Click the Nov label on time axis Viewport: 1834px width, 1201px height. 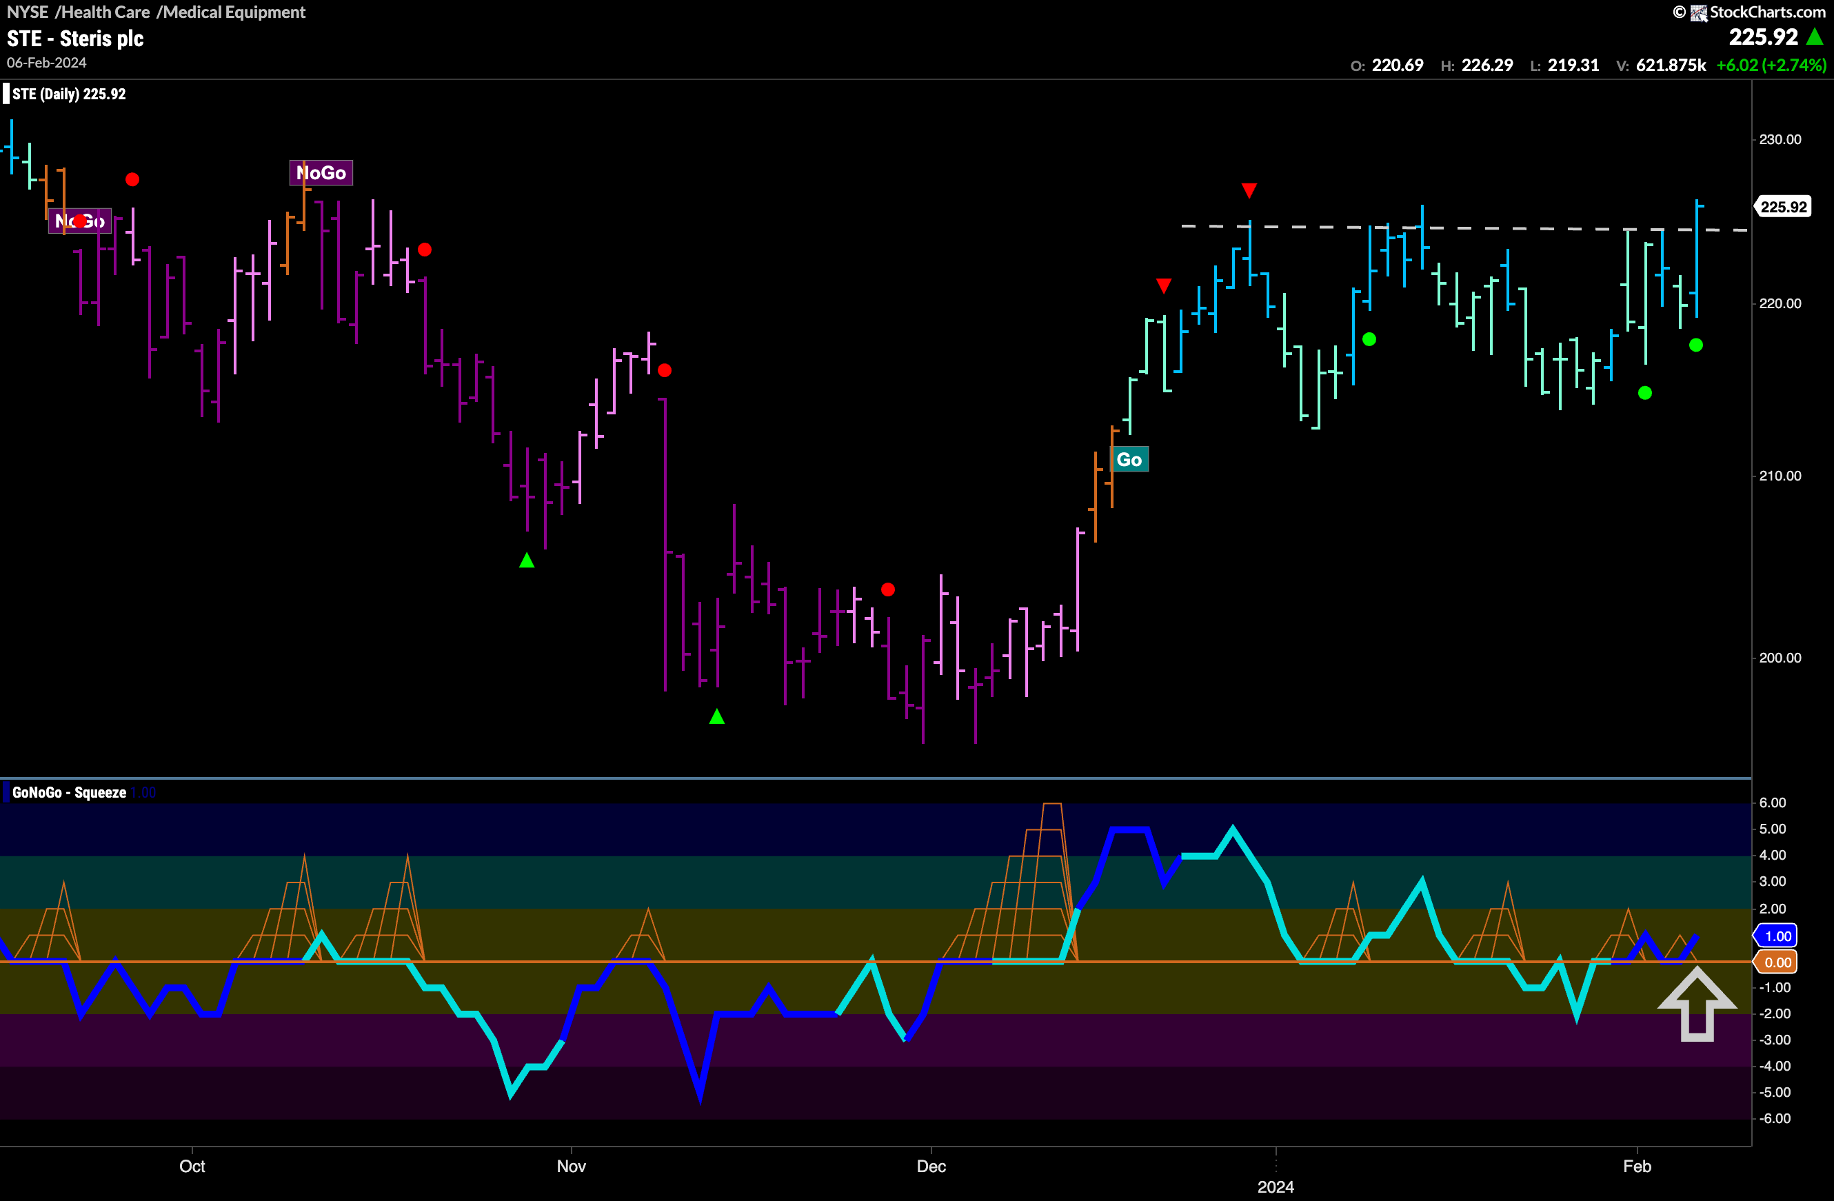coord(571,1167)
